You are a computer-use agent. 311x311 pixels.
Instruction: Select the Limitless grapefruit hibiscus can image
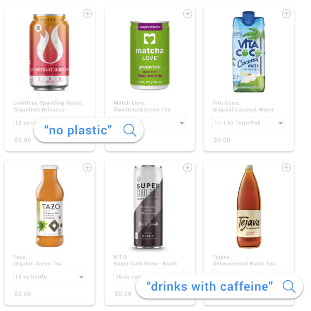click(49, 52)
